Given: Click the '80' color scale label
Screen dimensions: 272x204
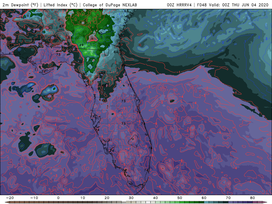Looking at the screenshot, I should click(253, 198).
